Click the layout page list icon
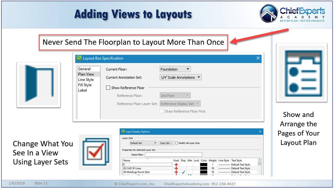Image resolution: width=334 pixels, height=188 pixels. pos(302,73)
